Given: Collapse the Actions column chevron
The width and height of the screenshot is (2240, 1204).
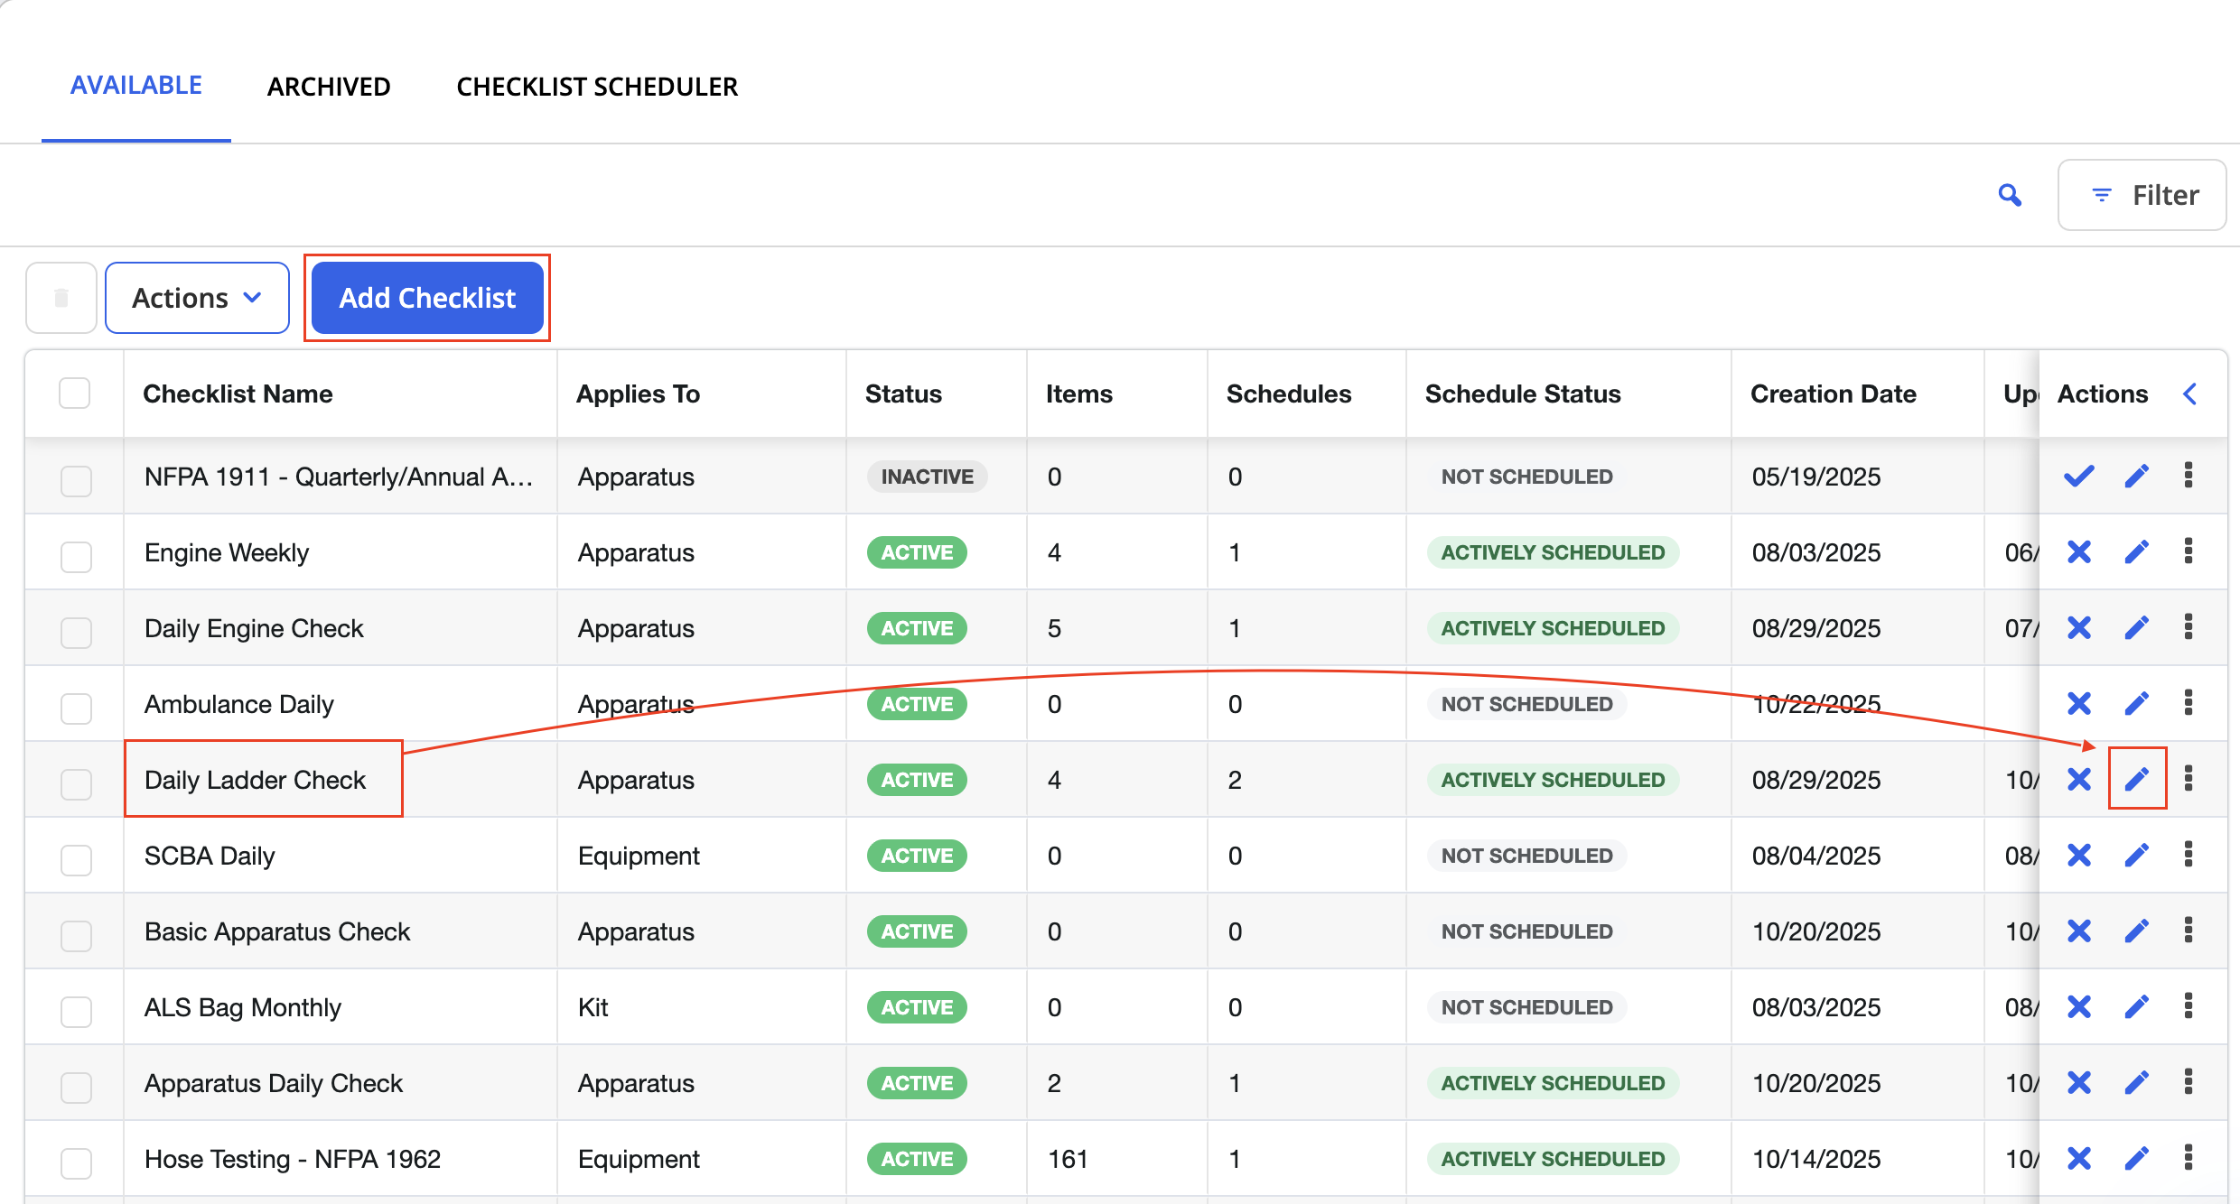Looking at the screenshot, I should coord(2190,394).
